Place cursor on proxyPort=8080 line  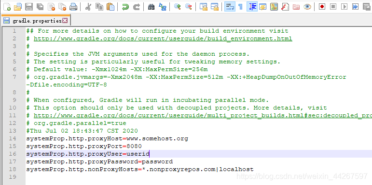[84, 146]
